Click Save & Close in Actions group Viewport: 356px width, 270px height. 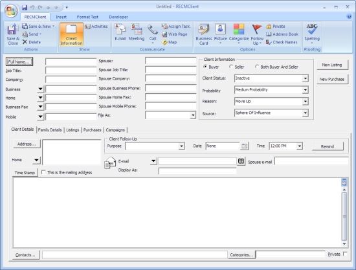click(x=13, y=34)
